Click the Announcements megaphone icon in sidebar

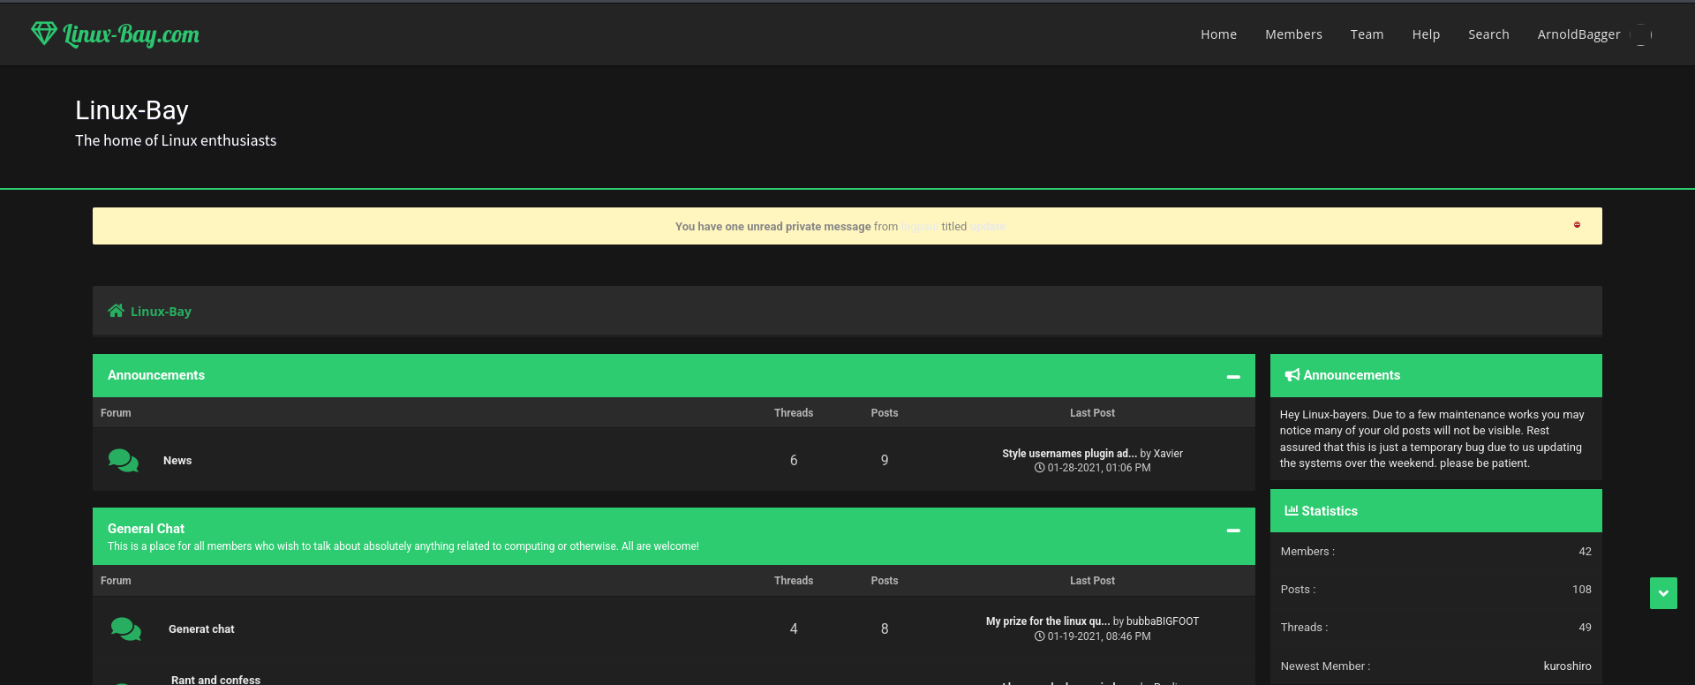[x=1292, y=375]
